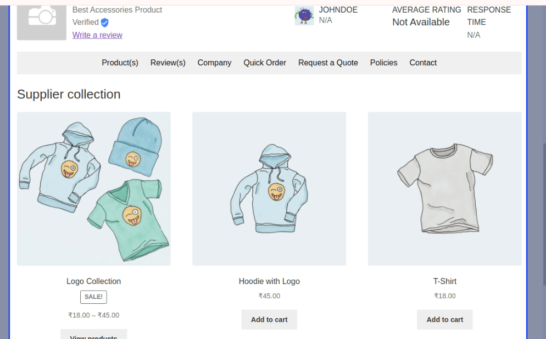The image size is (546, 339).
Task: Click the T-Shirt product title link
Action: click(445, 281)
